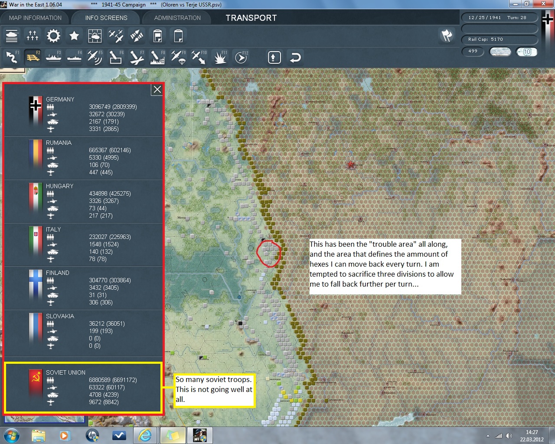The height and width of the screenshot is (444, 555).
Task: Toggle F2 rail transport mode
Action: (33, 57)
